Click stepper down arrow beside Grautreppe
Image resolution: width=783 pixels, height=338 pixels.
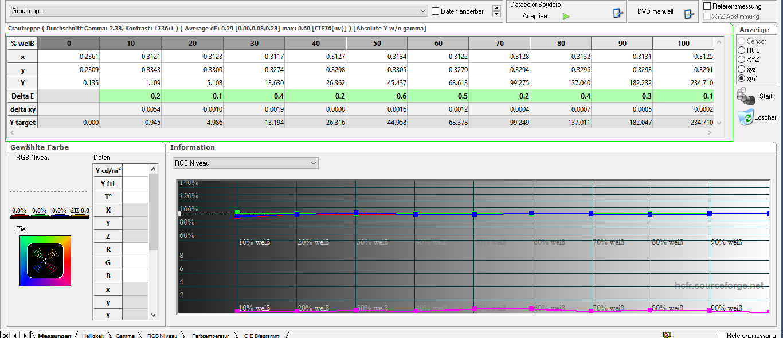[496, 14]
